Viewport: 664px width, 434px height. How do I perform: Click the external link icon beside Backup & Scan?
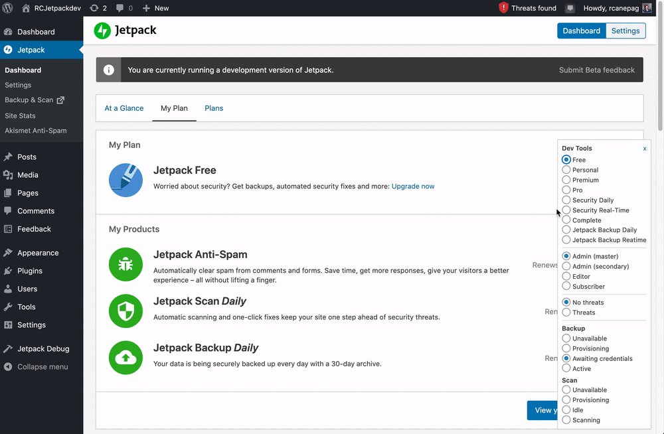point(60,100)
